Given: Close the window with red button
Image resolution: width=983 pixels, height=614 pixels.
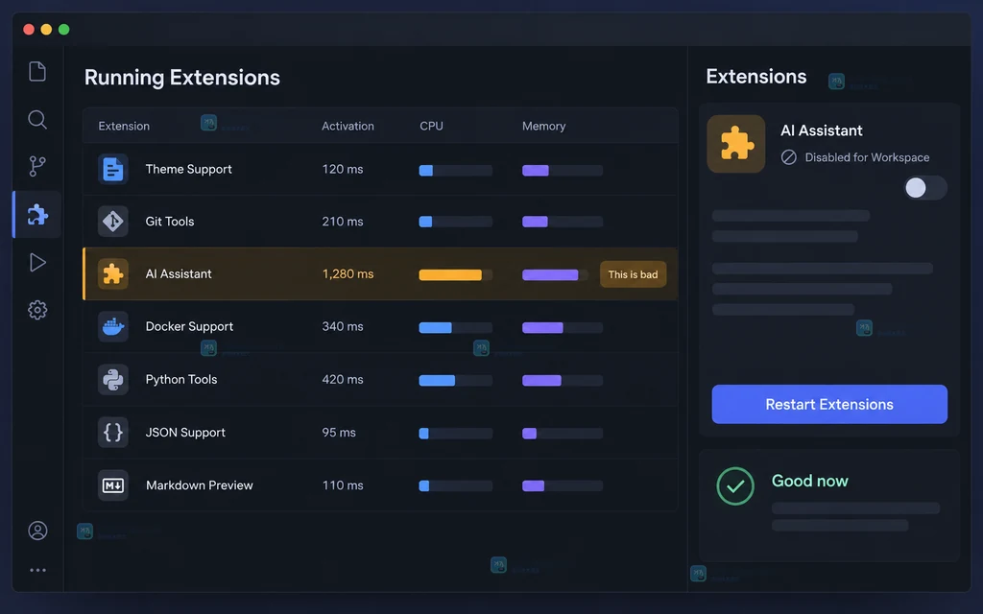Looking at the screenshot, I should click(28, 30).
